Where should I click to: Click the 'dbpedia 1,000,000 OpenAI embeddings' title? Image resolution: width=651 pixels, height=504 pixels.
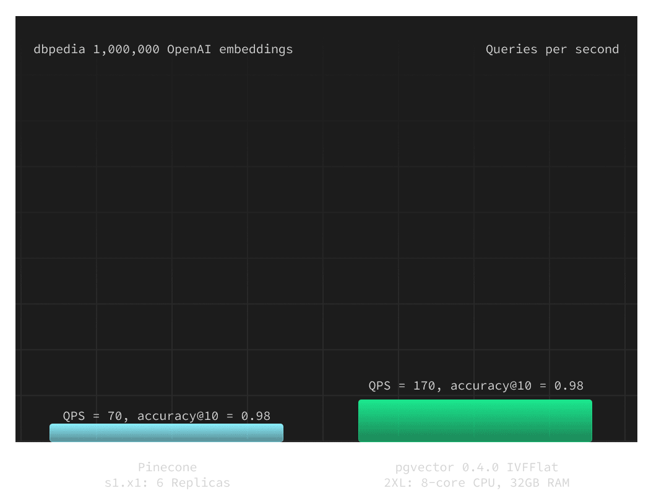[163, 49]
